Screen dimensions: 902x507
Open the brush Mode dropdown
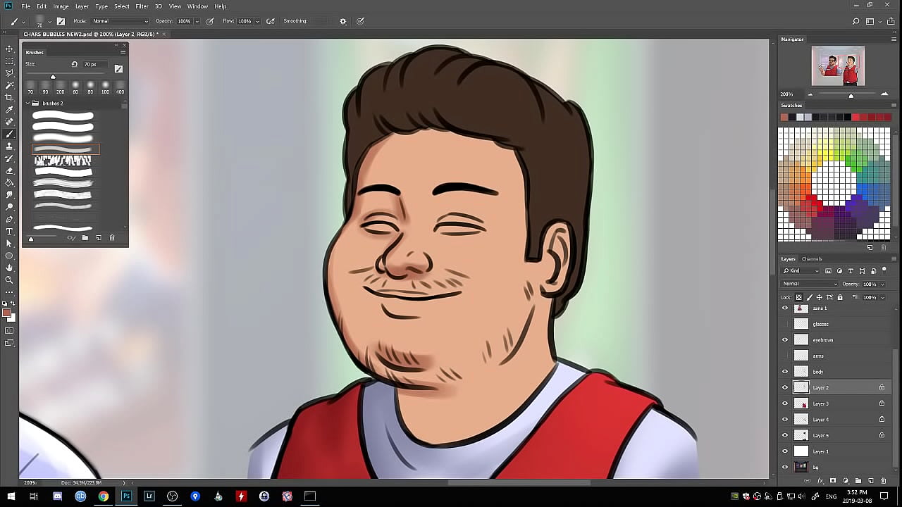[x=120, y=21]
